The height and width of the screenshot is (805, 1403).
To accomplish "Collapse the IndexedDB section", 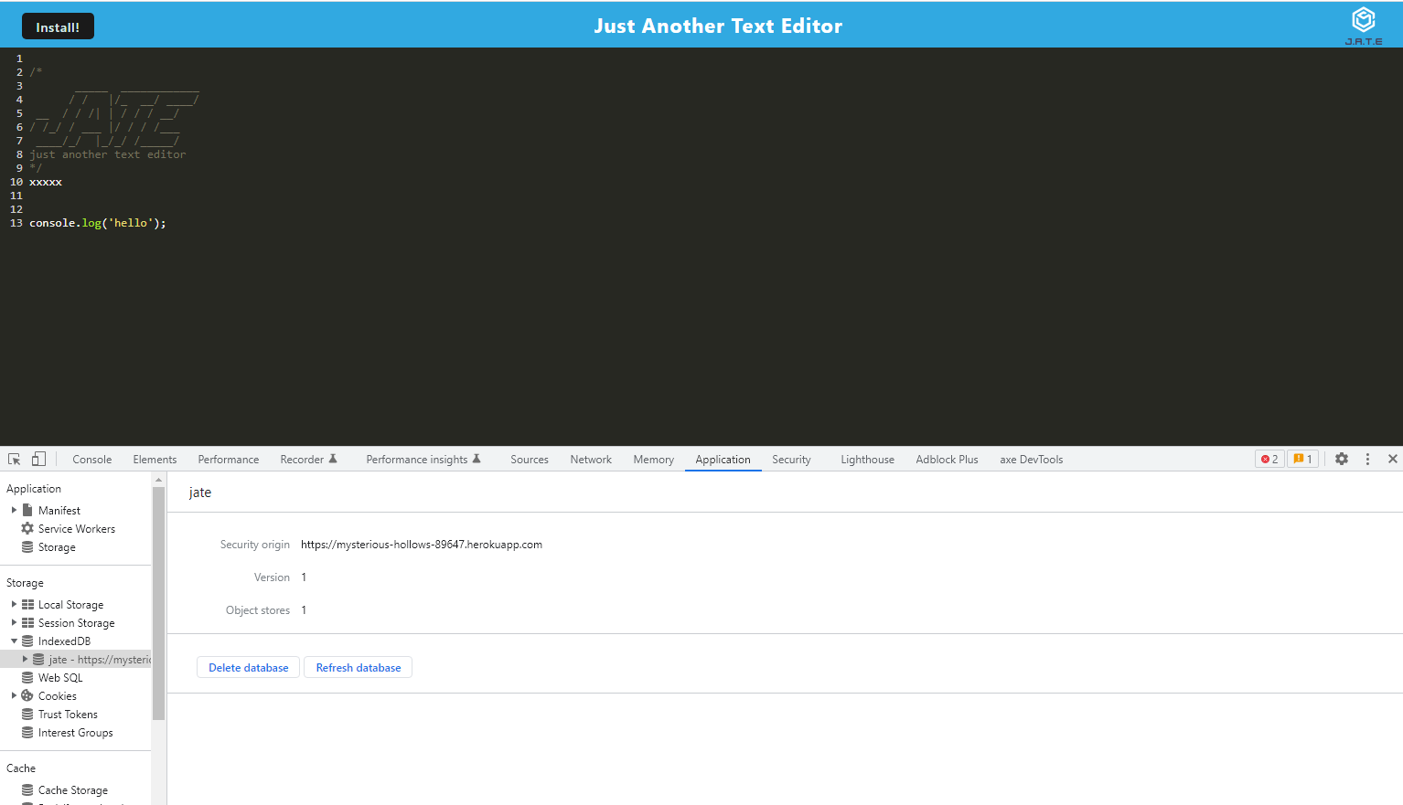I will point(14,641).
